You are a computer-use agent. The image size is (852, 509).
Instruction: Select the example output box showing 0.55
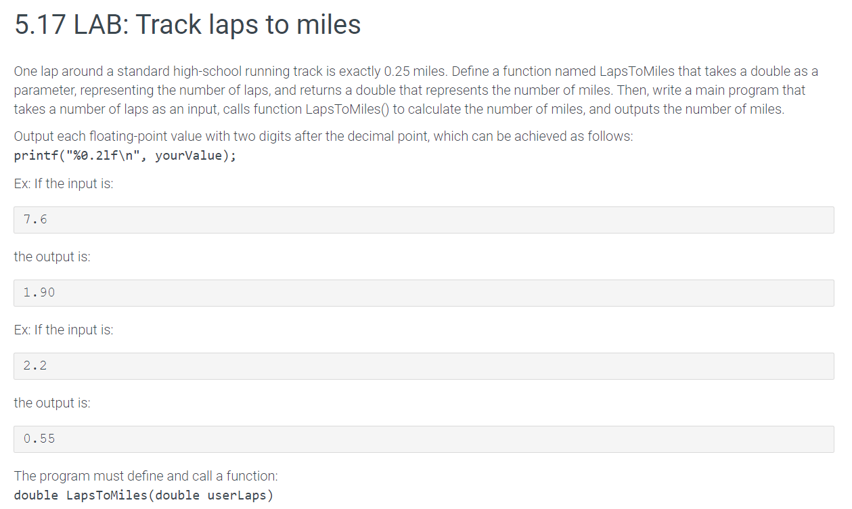[424, 439]
